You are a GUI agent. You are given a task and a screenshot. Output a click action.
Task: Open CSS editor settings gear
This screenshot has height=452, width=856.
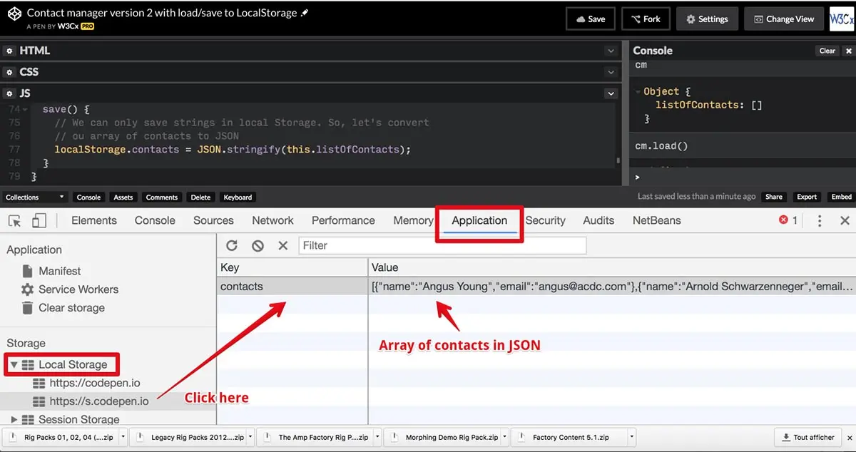click(x=9, y=72)
